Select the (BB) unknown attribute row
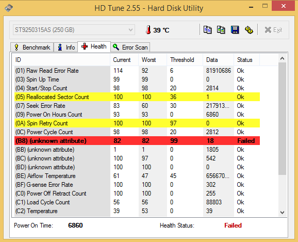 (x=137, y=150)
